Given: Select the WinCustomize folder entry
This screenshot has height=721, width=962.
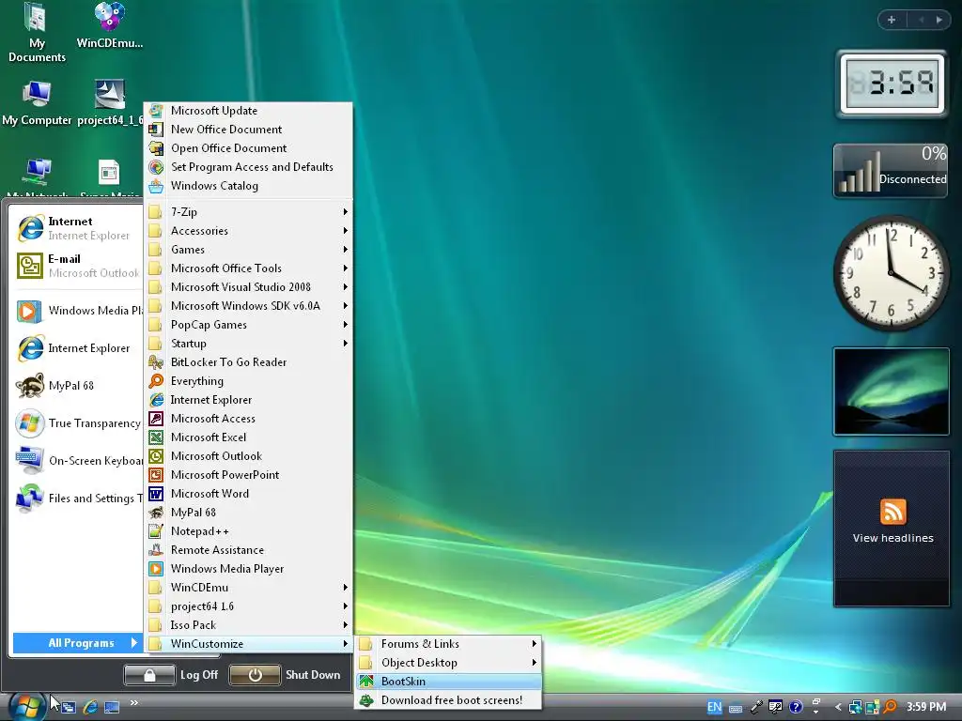Looking at the screenshot, I should click(249, 644).
